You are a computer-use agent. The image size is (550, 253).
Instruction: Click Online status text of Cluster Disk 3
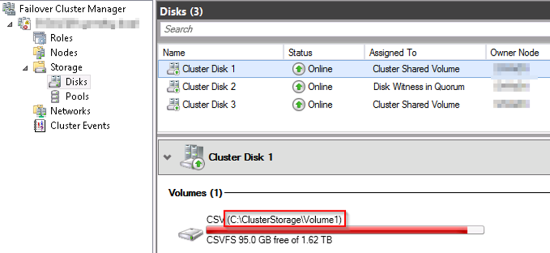[x=320, y=104]
